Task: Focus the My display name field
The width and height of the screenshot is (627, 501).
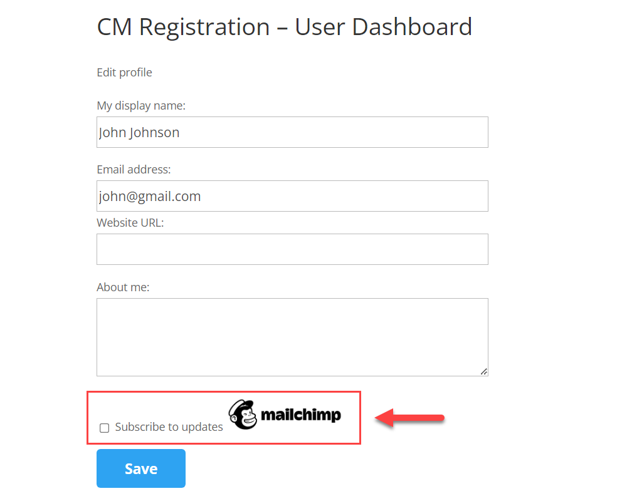Action: tap(292, 132)
